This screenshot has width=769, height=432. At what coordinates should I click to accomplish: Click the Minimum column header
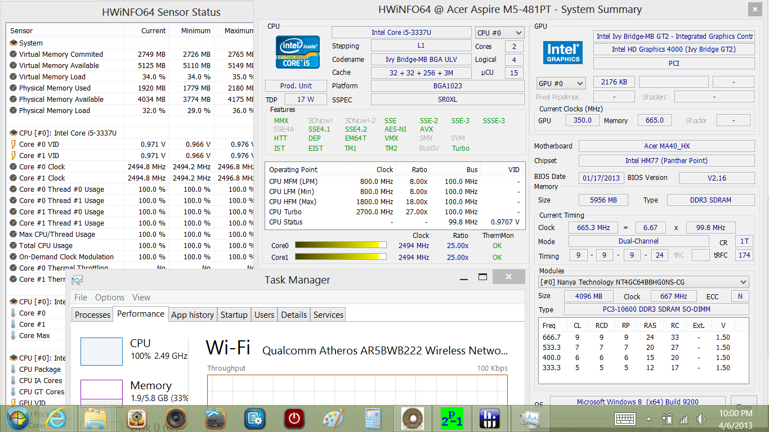(x=191, y=30)
